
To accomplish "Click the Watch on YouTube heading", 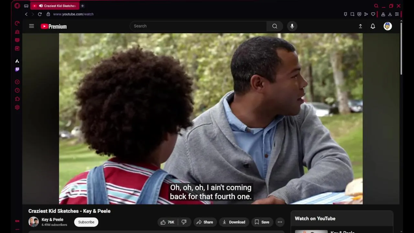I will click(315, 218).
